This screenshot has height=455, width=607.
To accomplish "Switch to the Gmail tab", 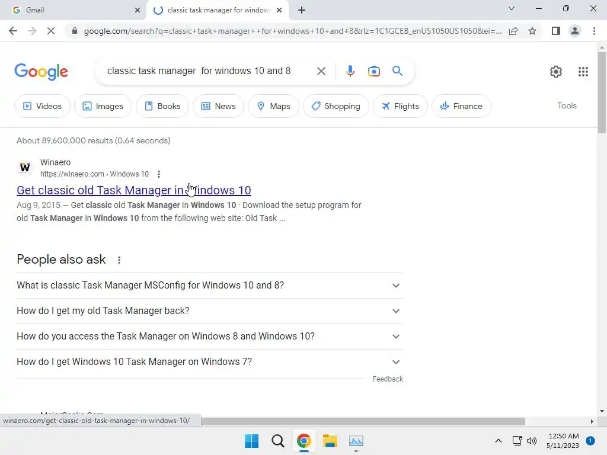I will pyautogui.click(x=73, y=10).
